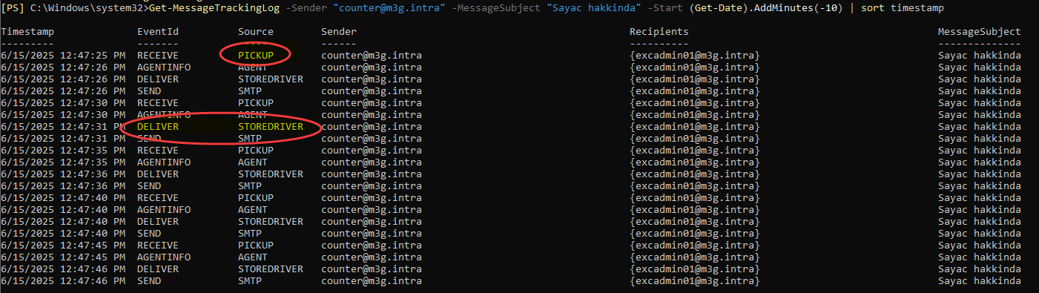Click the EventId column header
This screenshot has height=293, width=1039.
(x=158, y=32)
